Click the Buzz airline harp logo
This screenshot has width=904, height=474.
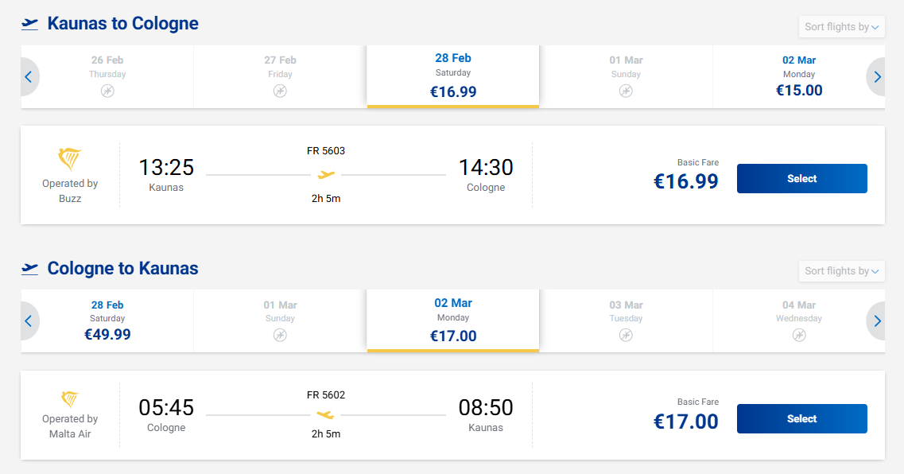point(70,159)
